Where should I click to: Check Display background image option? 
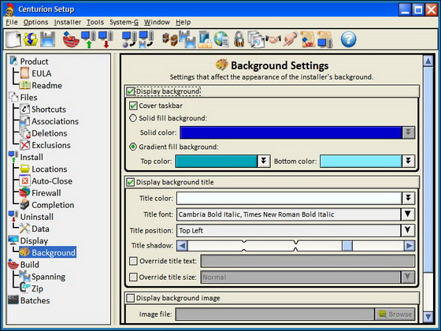[x=131, y=298]
